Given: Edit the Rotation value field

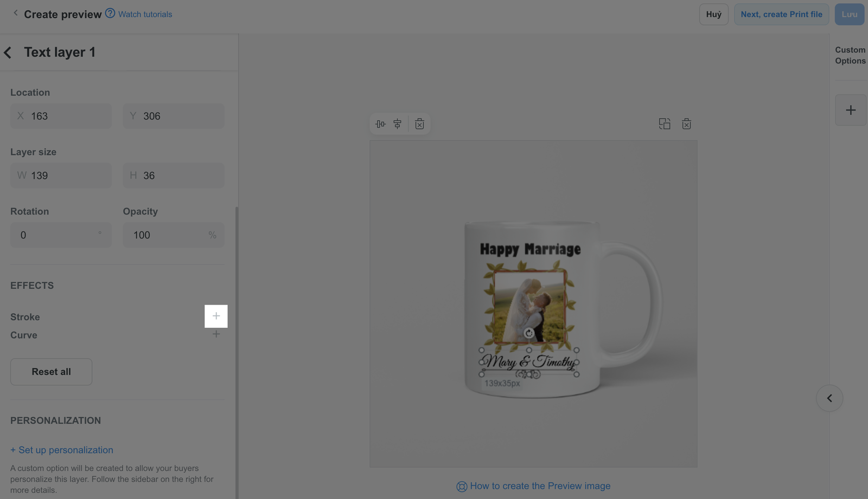Looking at the screenshot, I should point(61,235).
